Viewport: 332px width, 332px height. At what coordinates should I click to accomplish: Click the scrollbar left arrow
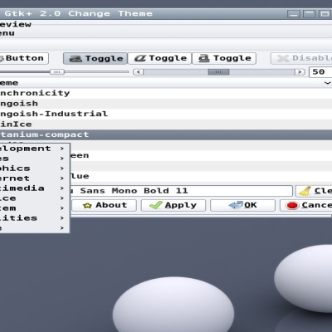pos(138,72)
